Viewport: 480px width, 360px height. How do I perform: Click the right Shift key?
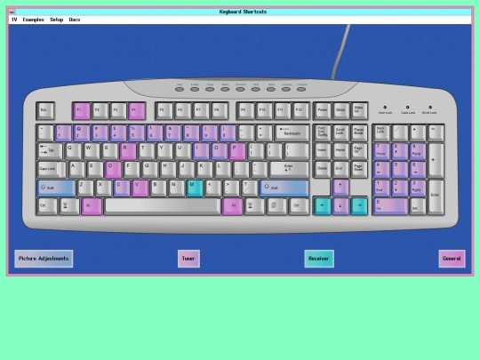click(x=284, y=188)
